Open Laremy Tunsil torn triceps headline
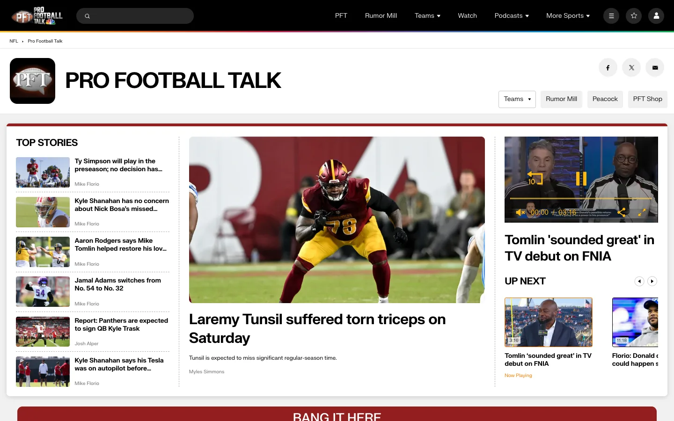674x421 pixels. coord(317,328)
